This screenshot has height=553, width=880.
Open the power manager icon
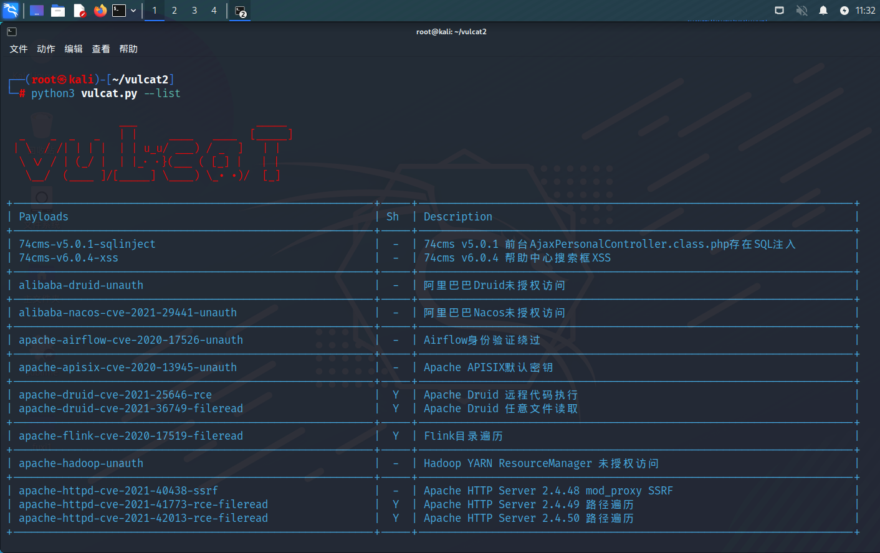coord(844,11)
